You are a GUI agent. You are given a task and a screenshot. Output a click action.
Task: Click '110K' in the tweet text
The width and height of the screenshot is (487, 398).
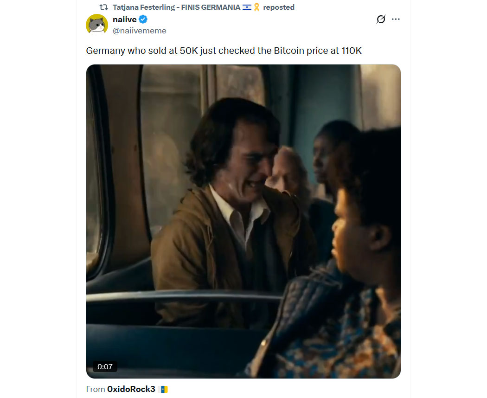tap(351, 51)
